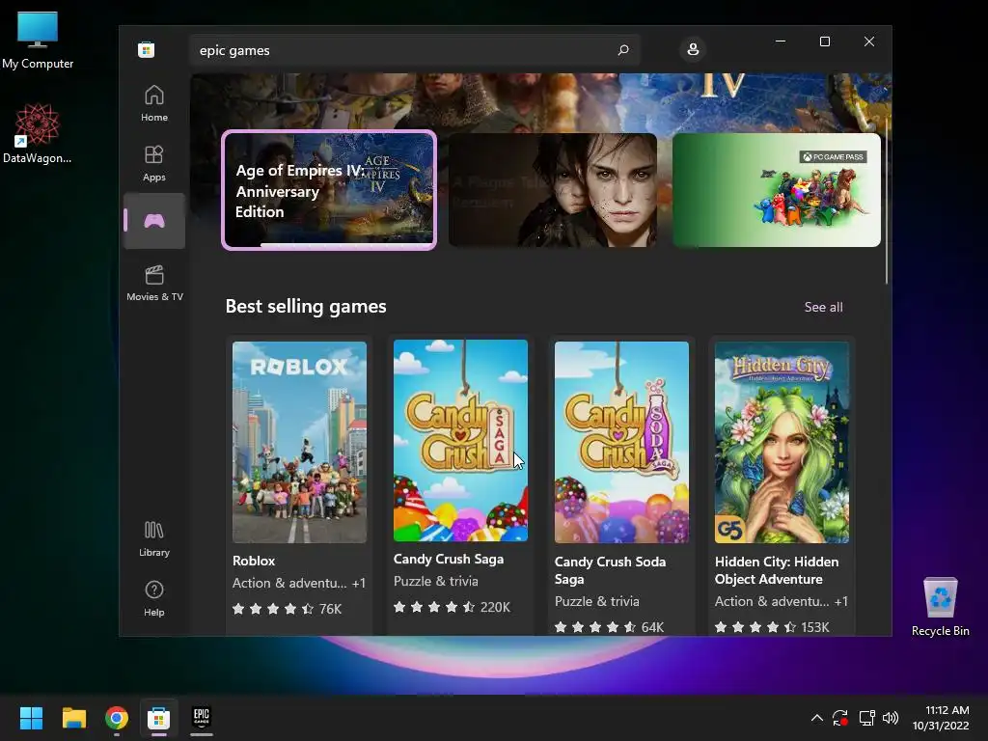Select the Gaming controller sidebar tab
Screen dimensions: 988x741
point(154,221)
